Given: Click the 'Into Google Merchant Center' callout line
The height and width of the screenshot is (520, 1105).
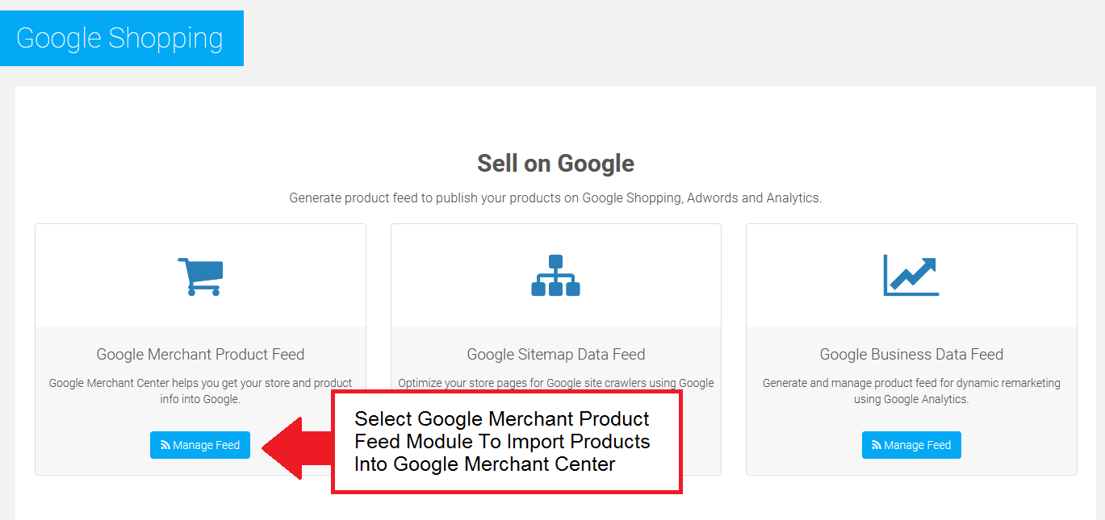Looking at the screenshot, I should pyautogui.click(x=484, y=464).
